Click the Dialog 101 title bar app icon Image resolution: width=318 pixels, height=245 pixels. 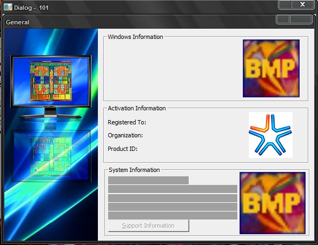pyautogui.click(x=8, y=7)
